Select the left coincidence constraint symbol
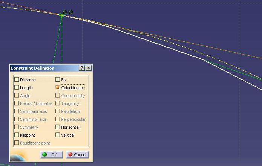Image resolution: width=262 pixels, height=166 pixels. click(x=64, y=12)
